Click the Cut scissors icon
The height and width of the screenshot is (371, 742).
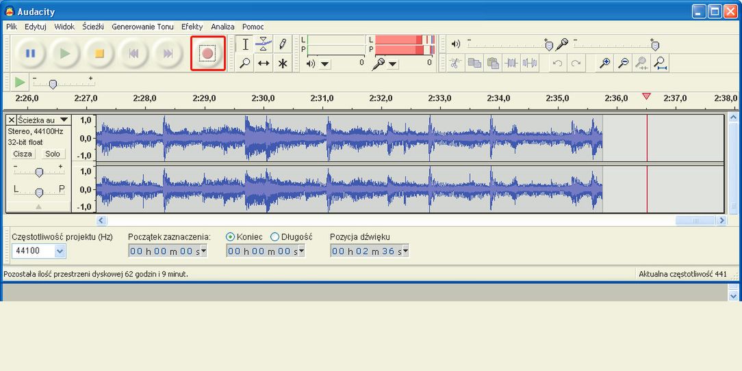[x=455, y=63]
